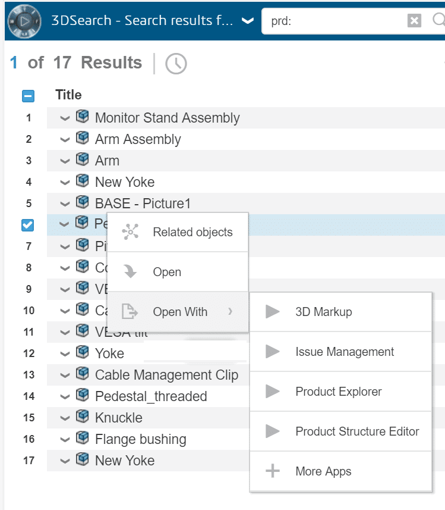
Task: Select More Apps in the submenu
Action: click(x=341, y=471)
